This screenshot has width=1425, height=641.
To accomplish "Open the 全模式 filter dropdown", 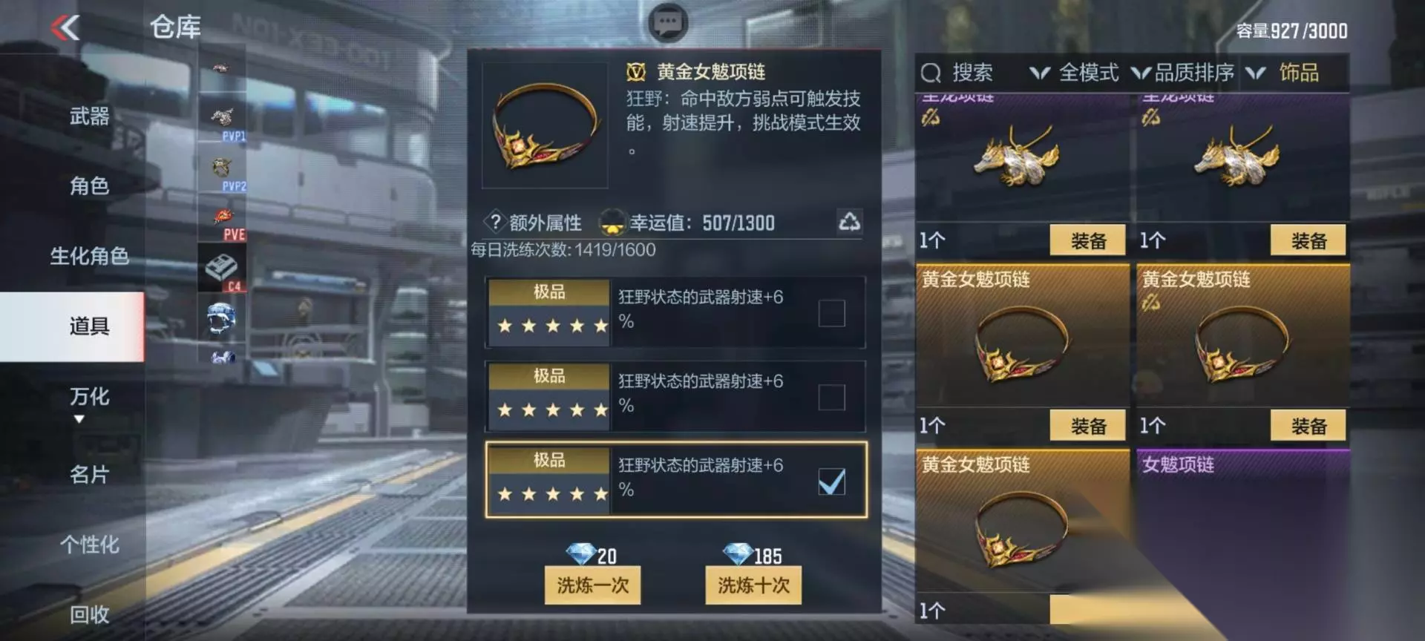I will click(1075, 73).
